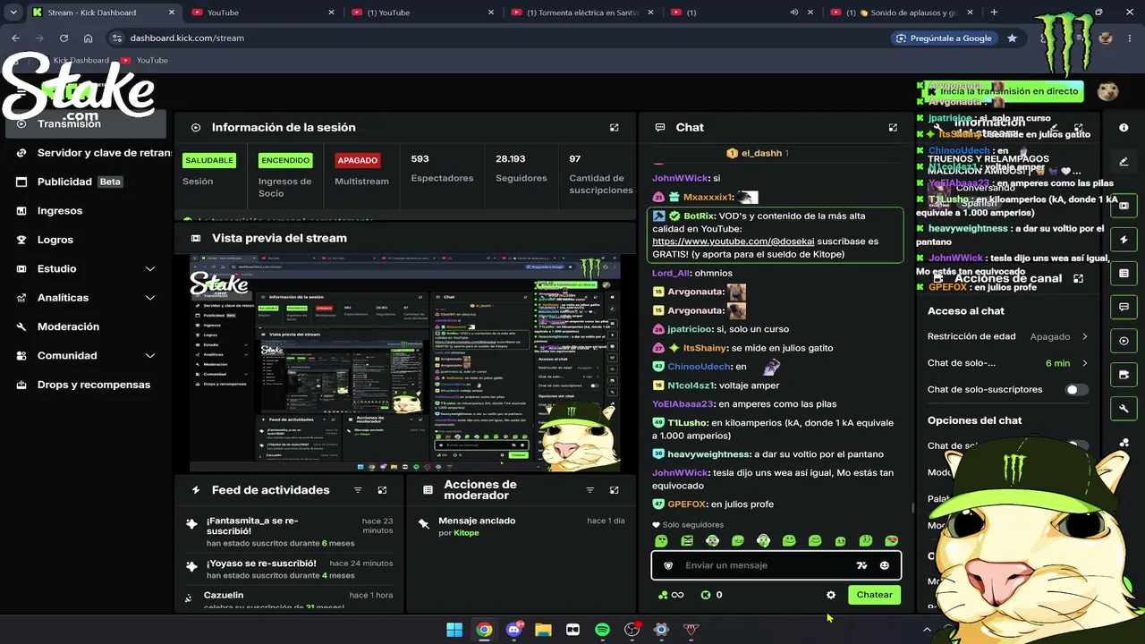Open the Moderación page
This screenshot has width=1145, height=644.
[86, 326]
